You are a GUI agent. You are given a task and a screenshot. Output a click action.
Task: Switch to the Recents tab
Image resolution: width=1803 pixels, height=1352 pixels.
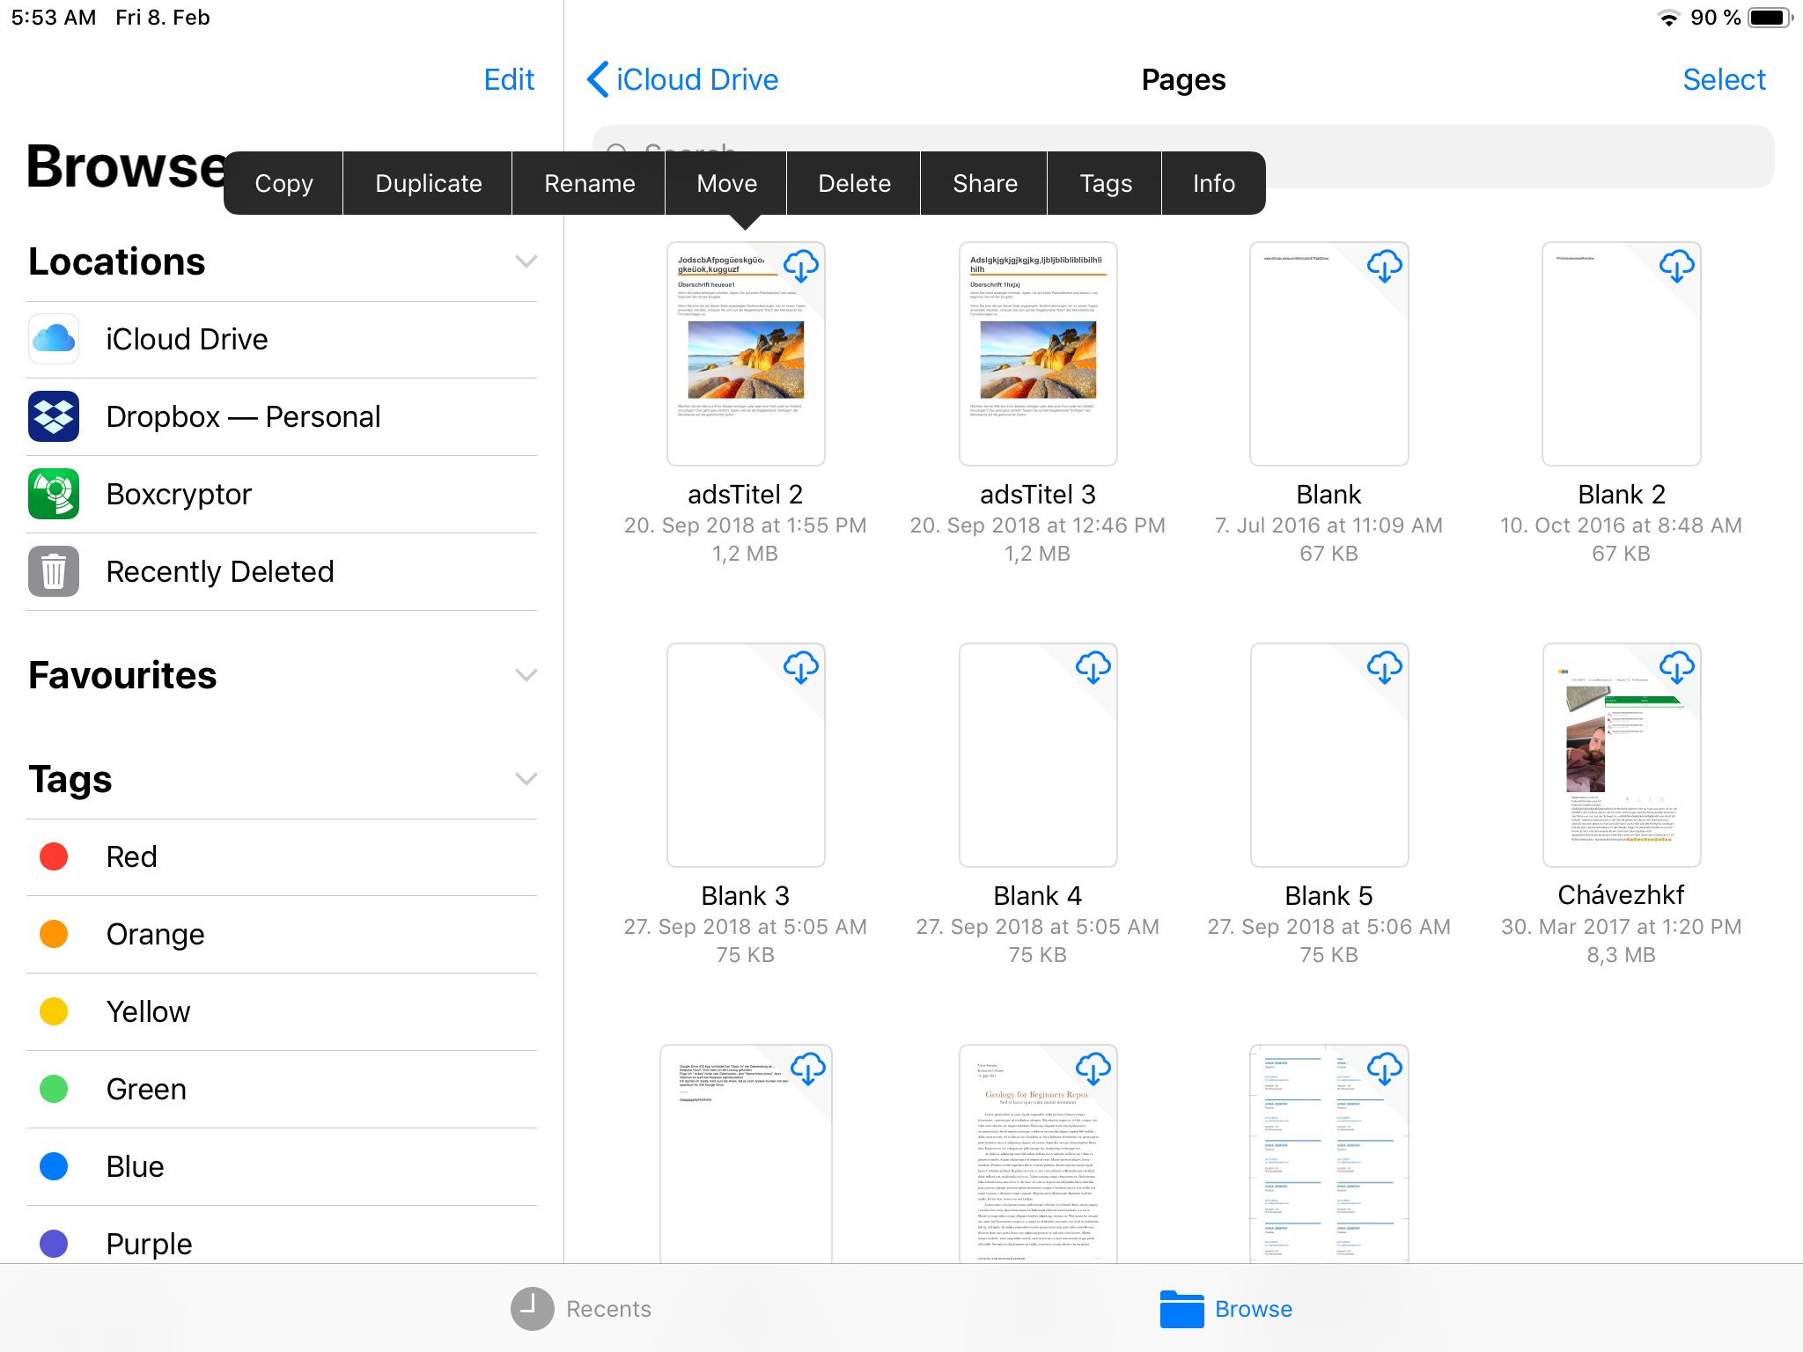582,1309
